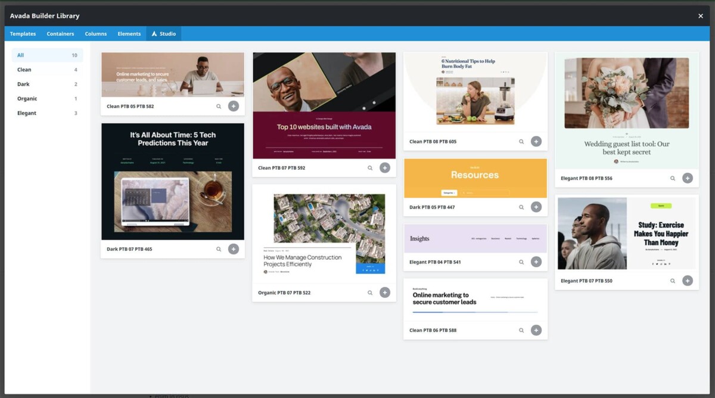Image resolution: width=715 pixels, height=398 pixels.
Task: Add Dark PTB 05 PTB 447 Resources layout
Action: [x=536, y=207]
